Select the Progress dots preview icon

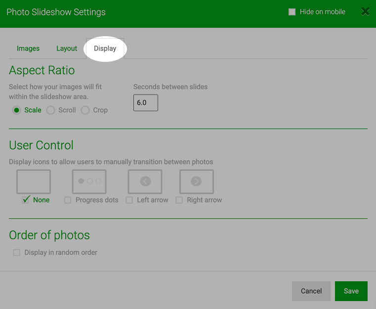(89, 182)
